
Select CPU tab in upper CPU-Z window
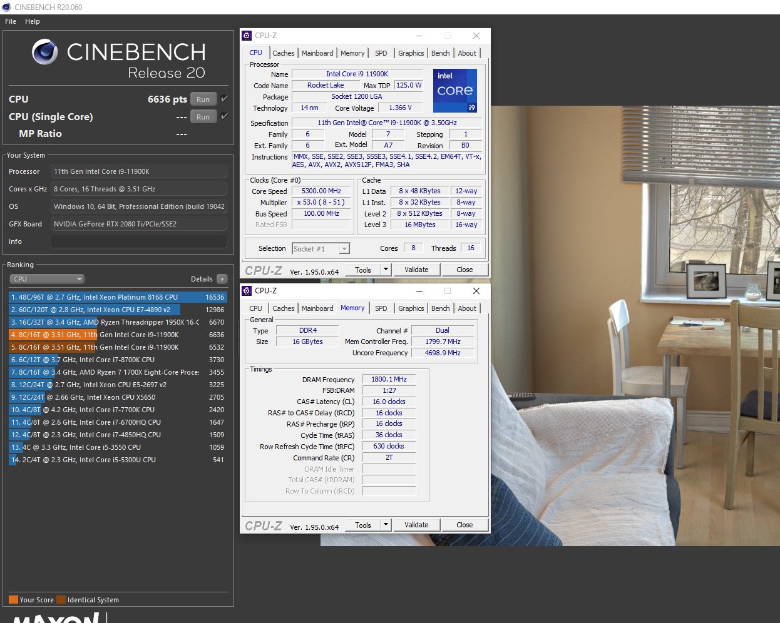256,53
